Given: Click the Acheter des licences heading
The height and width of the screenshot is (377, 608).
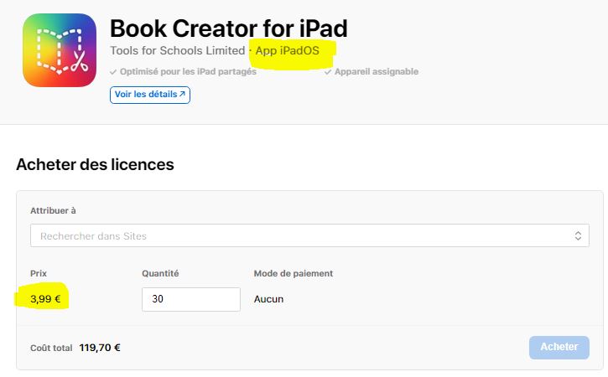Looking at the screenshot, I should click(x=95, y=165).
